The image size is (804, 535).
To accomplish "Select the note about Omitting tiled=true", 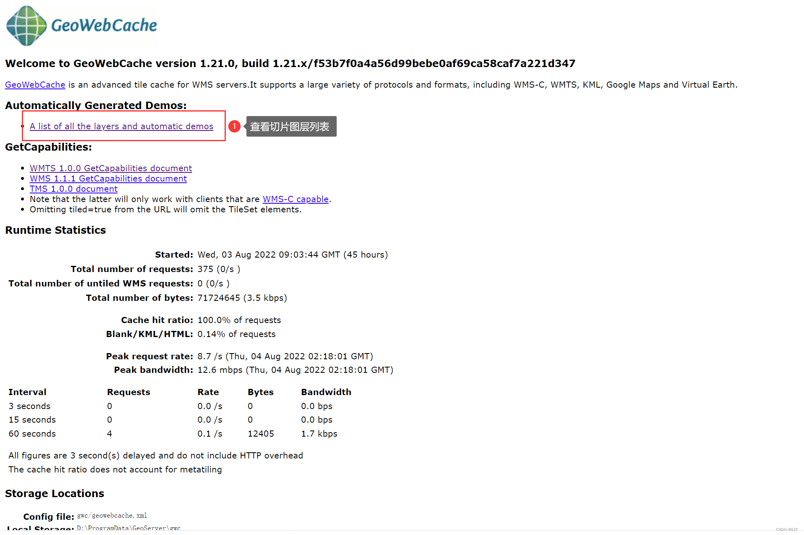I will 166,209.
